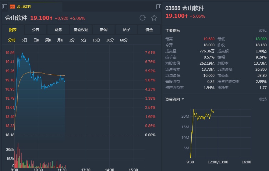Screen dimensions: 269x171
Task: Open the 财务 (Financials) tab
Action: pos(58,30)
